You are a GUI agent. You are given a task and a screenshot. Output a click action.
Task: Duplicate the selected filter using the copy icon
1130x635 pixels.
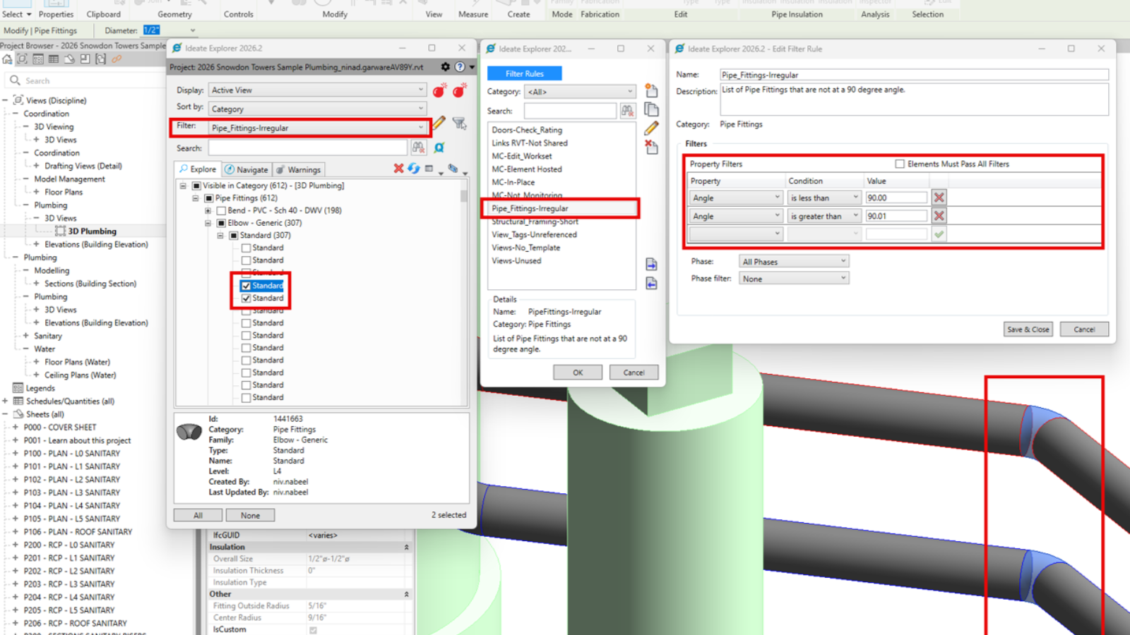click(x=651, y=109)
